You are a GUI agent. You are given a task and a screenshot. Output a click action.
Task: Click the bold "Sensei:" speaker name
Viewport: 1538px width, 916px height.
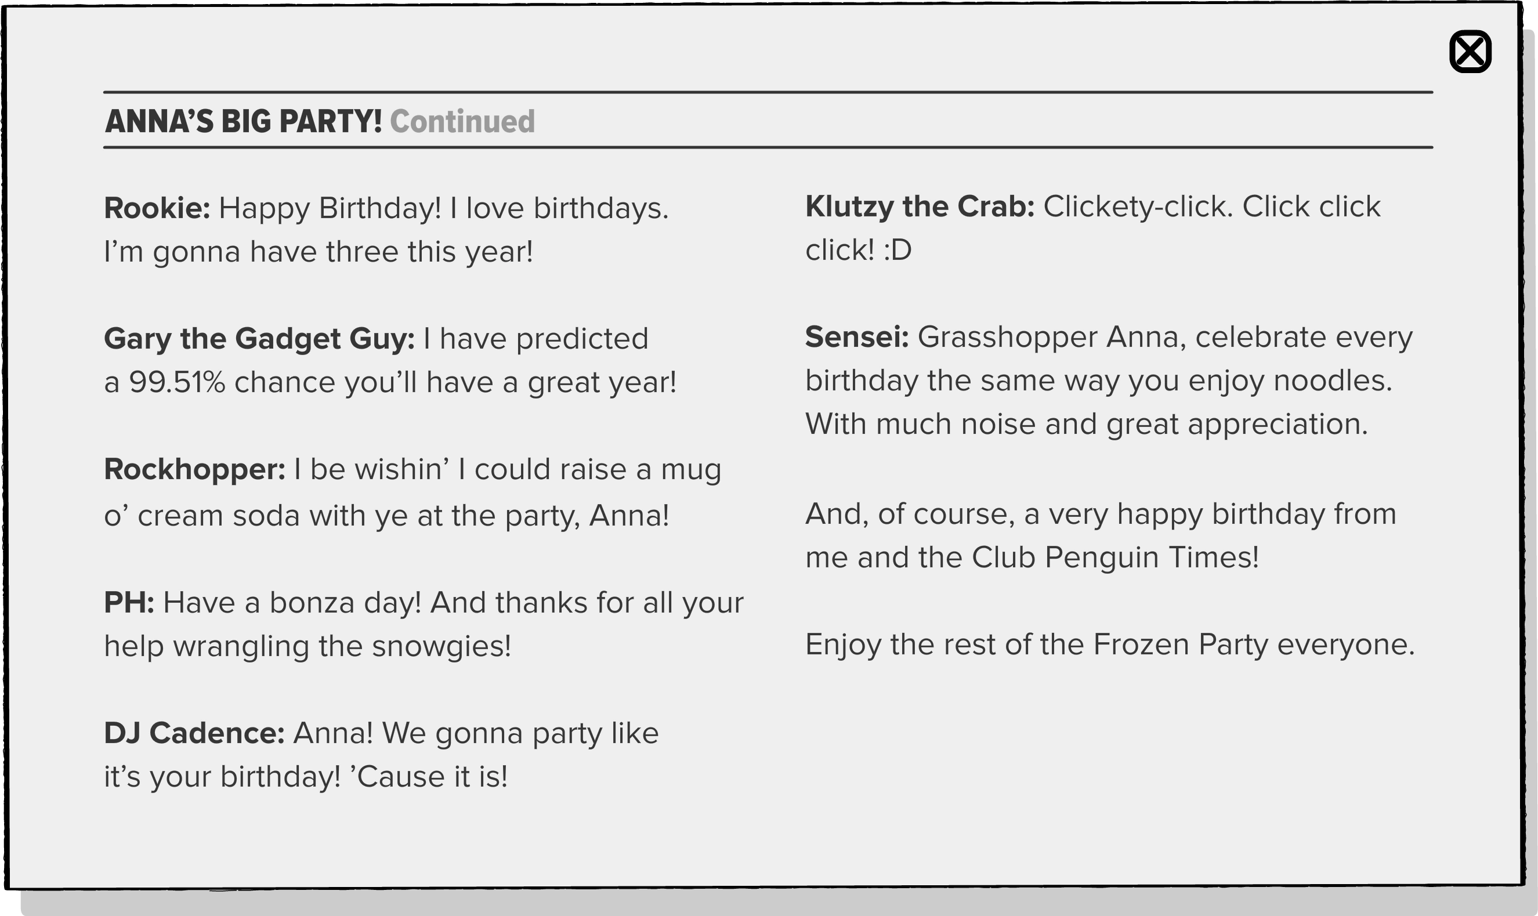click(857, 337)
